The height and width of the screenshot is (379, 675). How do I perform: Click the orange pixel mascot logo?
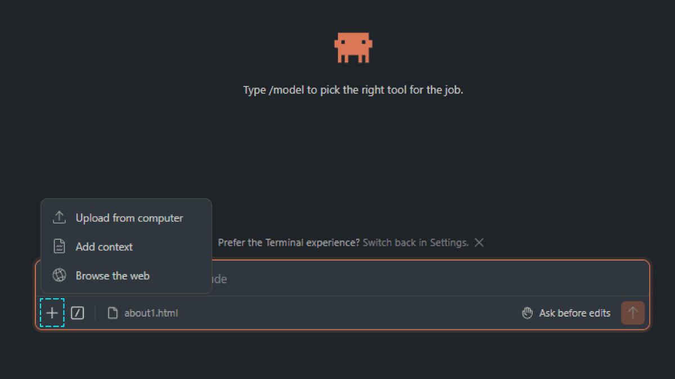click(353, 47)
